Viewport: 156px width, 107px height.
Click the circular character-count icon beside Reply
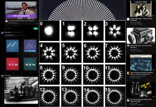tap(32, 29)
